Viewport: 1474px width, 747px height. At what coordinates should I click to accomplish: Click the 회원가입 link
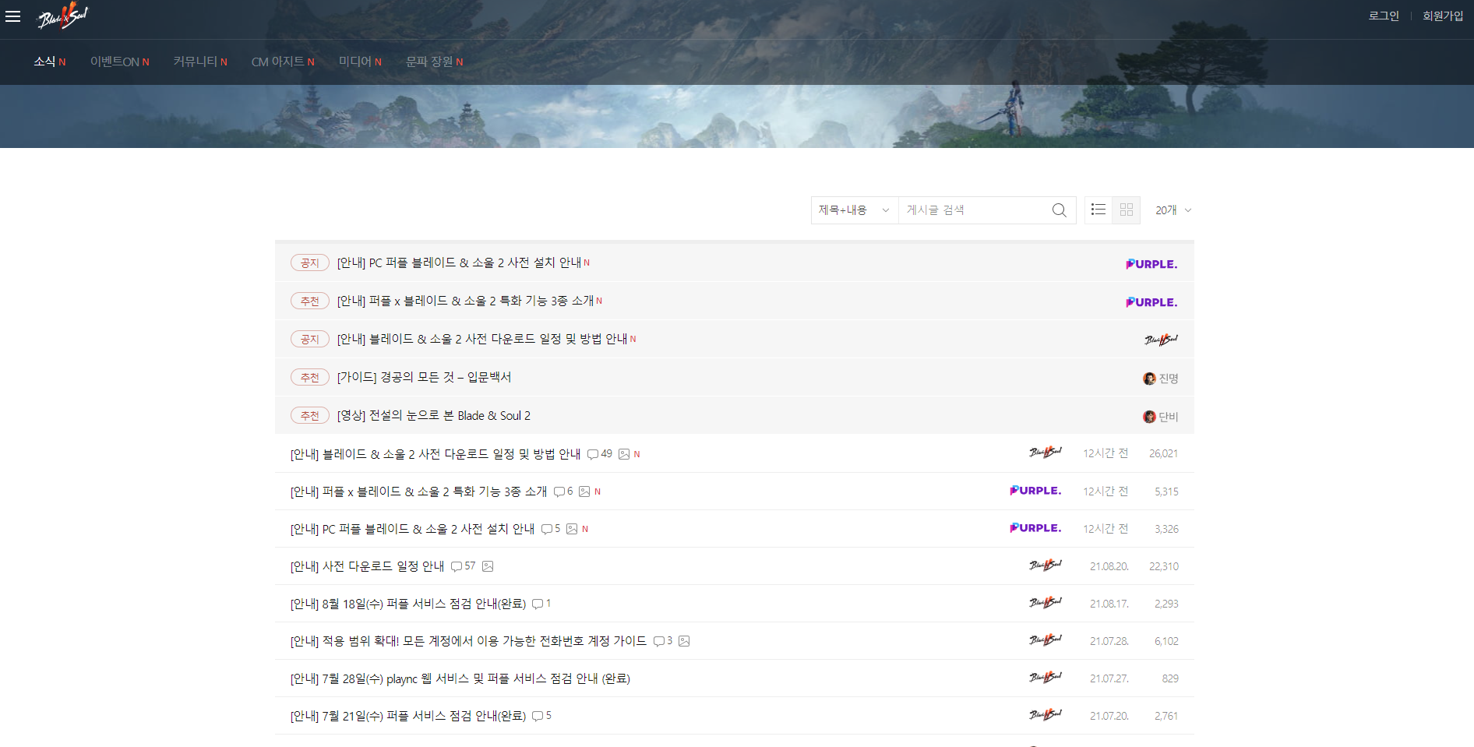[1443, 16]
